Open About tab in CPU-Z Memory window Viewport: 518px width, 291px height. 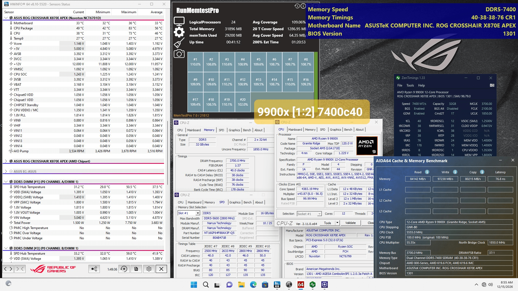[258, 130]
